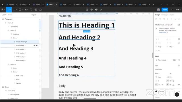Screen dimensions: 182x102
Task: Toggle Auto width text resizing
Action: [x=167, y=81]
